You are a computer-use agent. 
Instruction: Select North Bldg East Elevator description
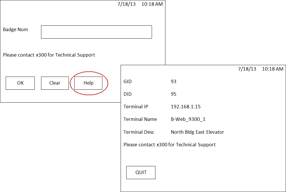pyautogui.click(x=197, y=132)
